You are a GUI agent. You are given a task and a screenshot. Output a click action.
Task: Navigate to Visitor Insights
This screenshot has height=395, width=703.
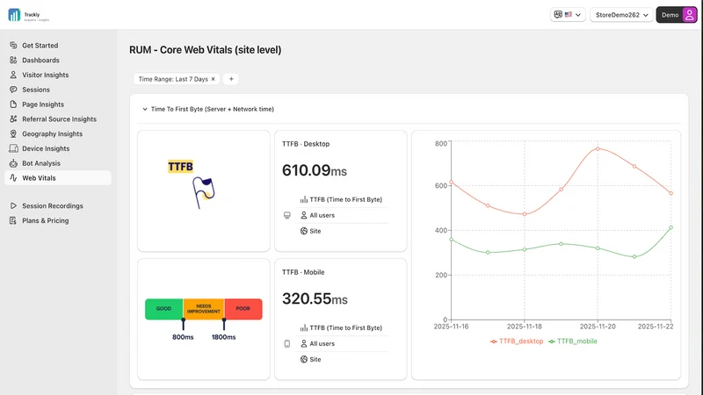coord(58,75)
